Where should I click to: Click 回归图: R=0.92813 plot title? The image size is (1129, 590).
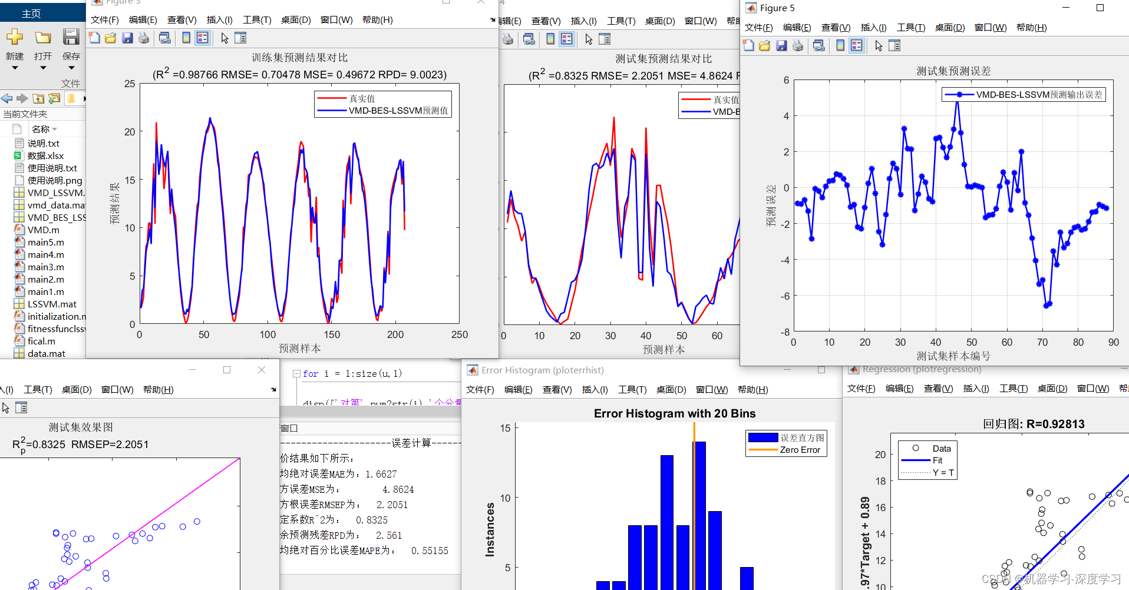point(1034,424)
